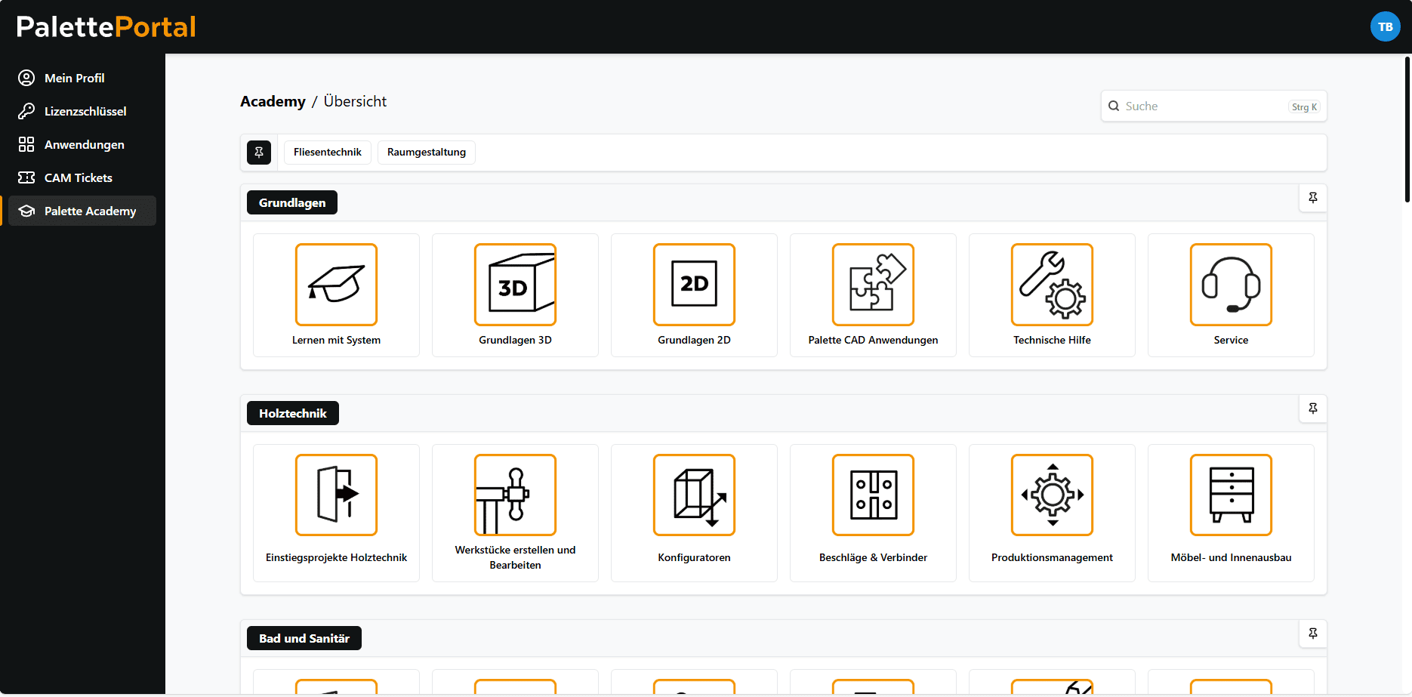Select the Palette CAD Anwendungen puzzle icon

pyautogui.click(x=873, y=285)
